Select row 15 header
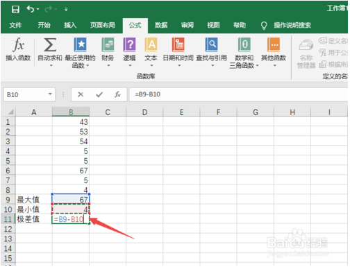The height and width of the screenshot is (267, 350). coord(8,258)
